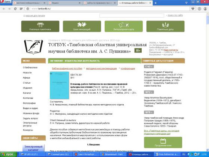209x157 pixels.
Task: Click the browser back arrow
Action: coord(4,9)
